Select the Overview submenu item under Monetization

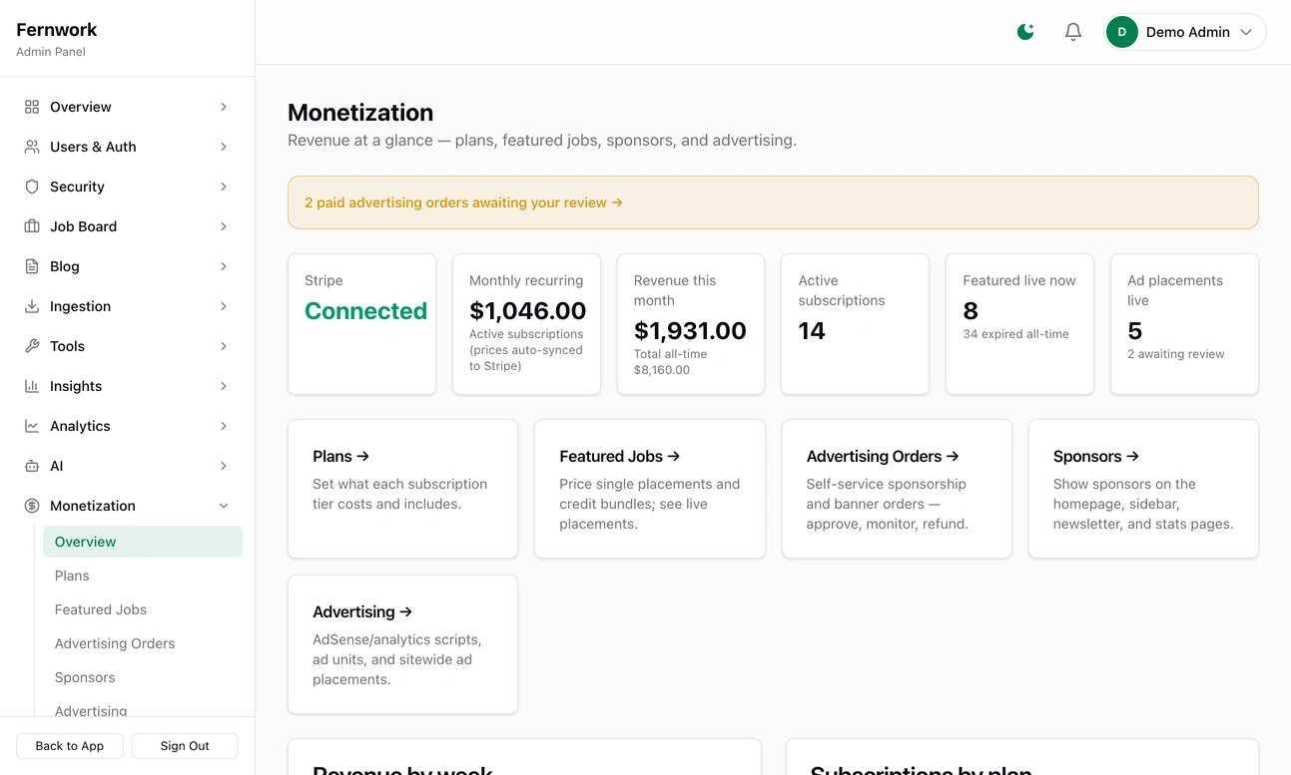[x=143, y=542]
